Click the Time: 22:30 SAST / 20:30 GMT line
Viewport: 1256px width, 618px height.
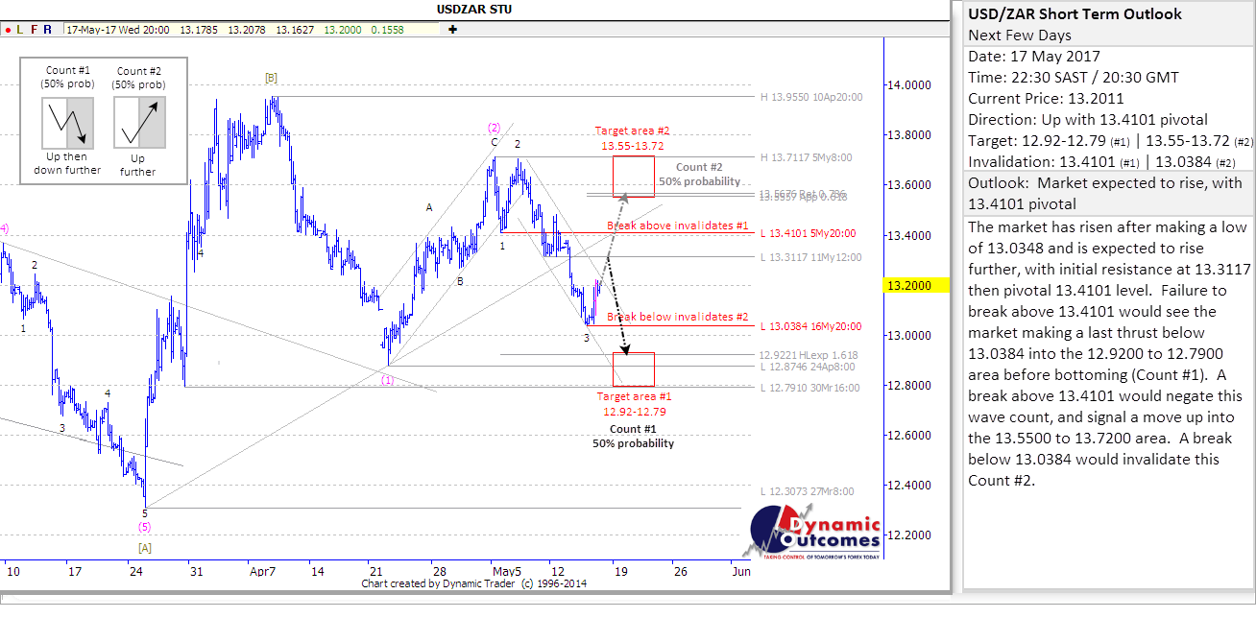(x=1073, y=78)
